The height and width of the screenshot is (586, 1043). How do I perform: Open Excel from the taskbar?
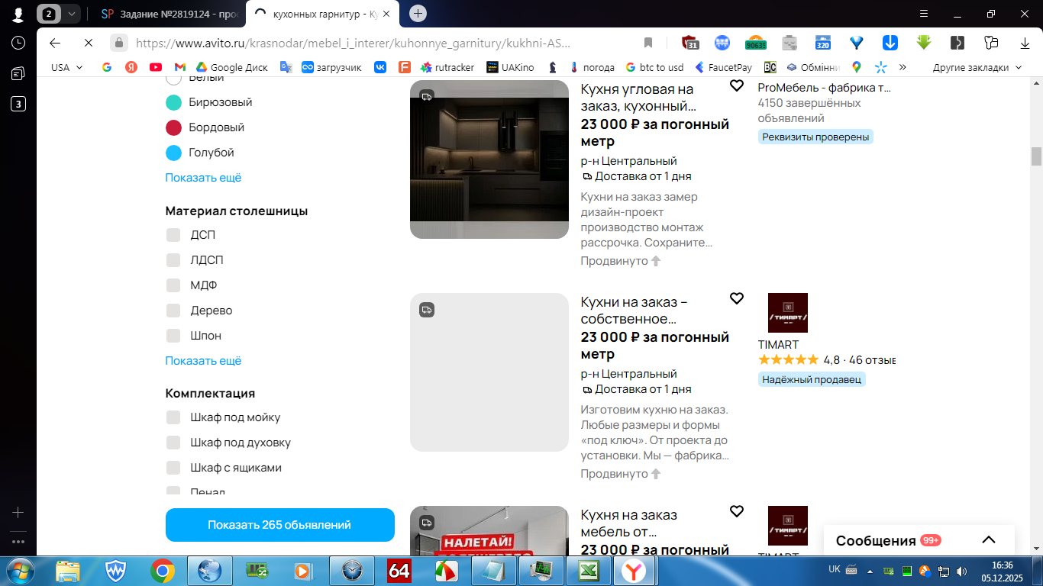[588, 570]
